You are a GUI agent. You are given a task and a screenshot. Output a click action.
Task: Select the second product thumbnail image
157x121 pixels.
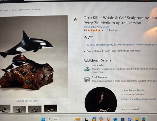19,109
